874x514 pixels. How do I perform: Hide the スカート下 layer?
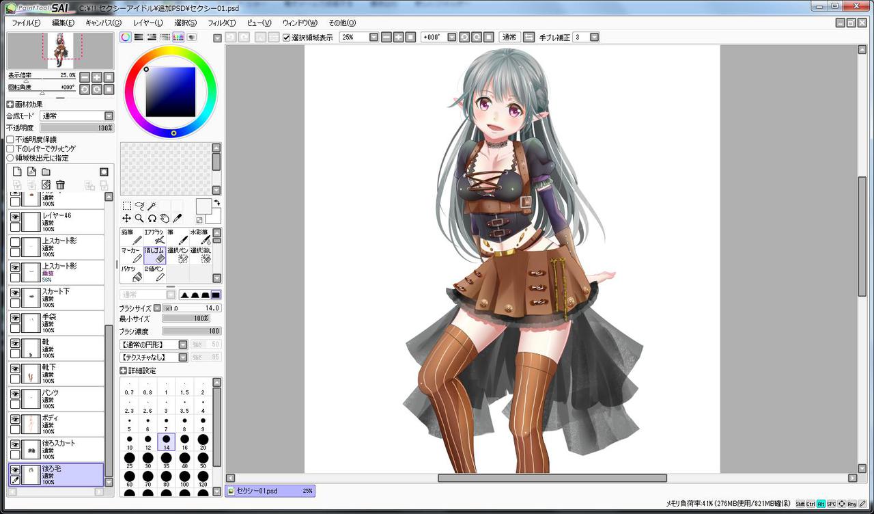(15, 292)
